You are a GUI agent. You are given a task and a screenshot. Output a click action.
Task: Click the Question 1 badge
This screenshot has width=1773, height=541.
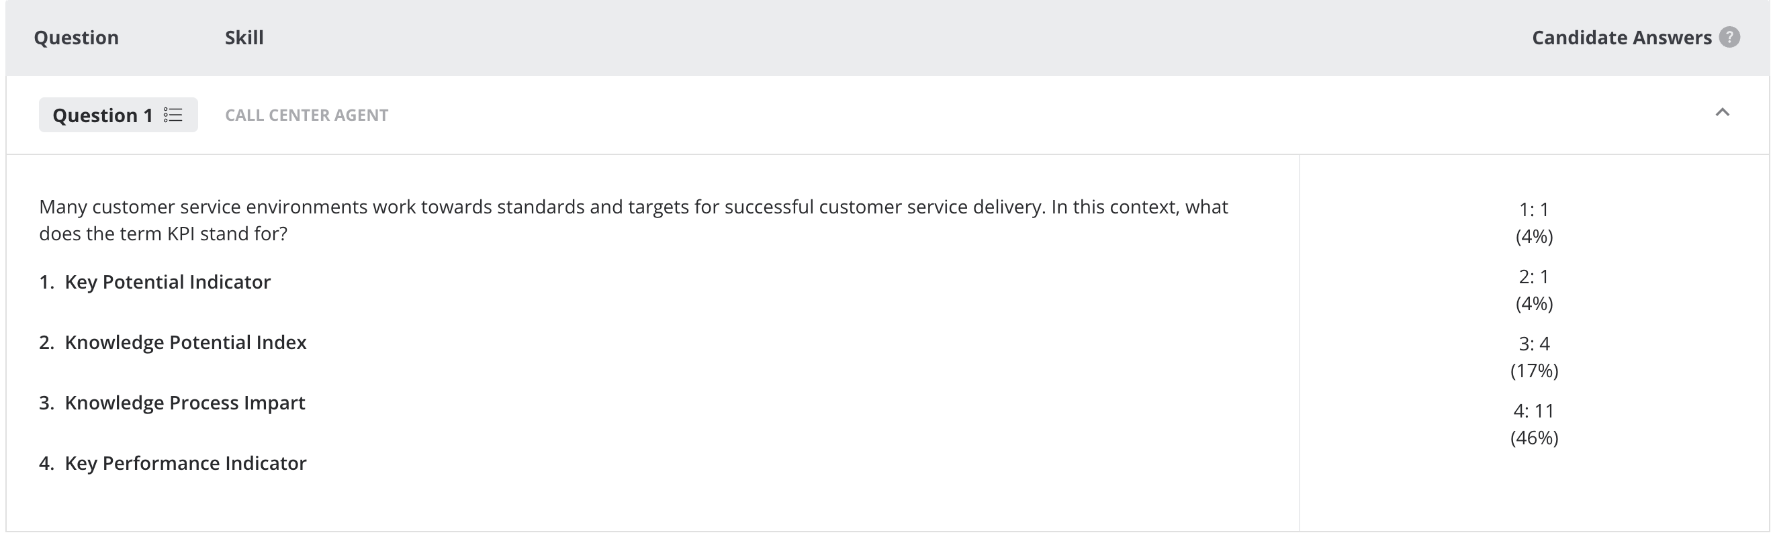coord(118,115)
